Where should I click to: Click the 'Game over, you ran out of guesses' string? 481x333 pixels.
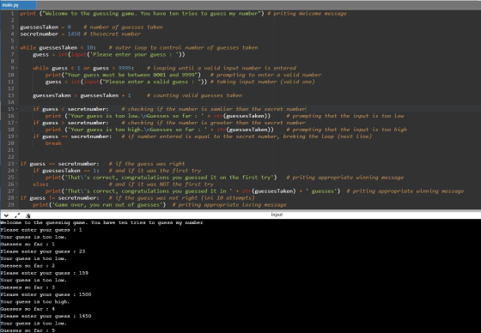coord(107,204)
